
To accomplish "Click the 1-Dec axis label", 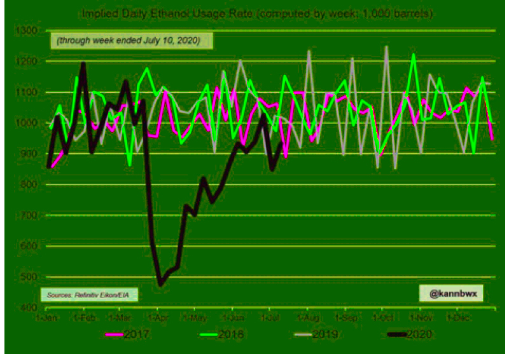I will click(459, 318).
